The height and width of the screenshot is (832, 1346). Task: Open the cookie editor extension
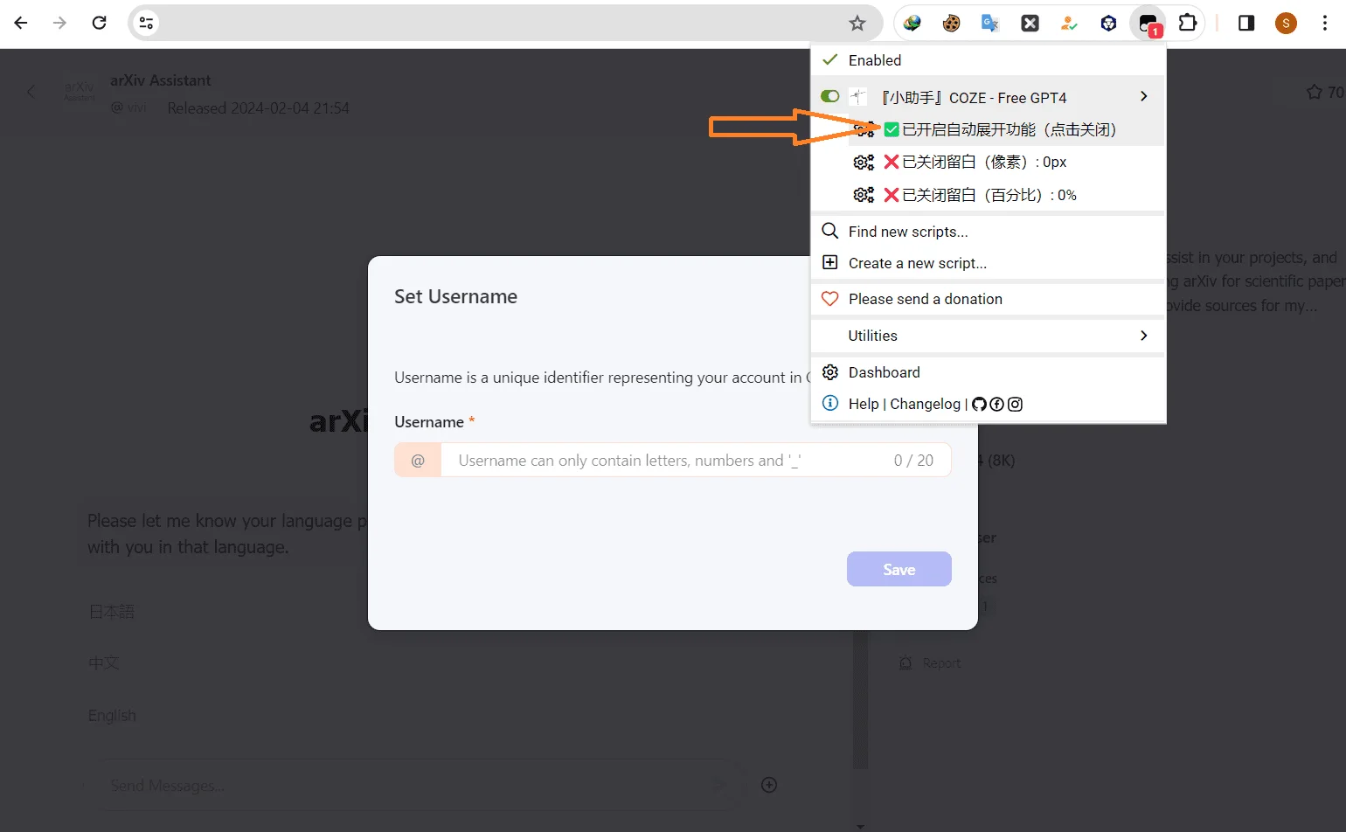(952, 23)
